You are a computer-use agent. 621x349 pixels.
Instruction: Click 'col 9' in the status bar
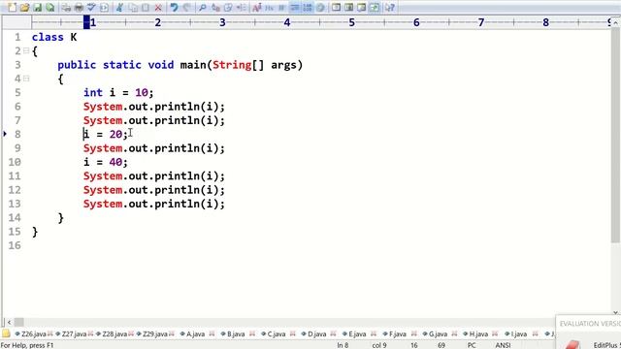click(x=379, y=345)
